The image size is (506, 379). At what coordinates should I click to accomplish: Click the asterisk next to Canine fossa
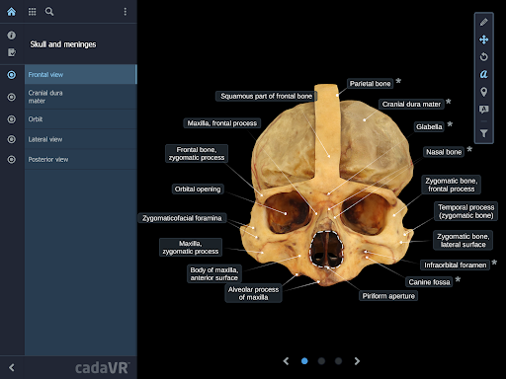point(458,280)
